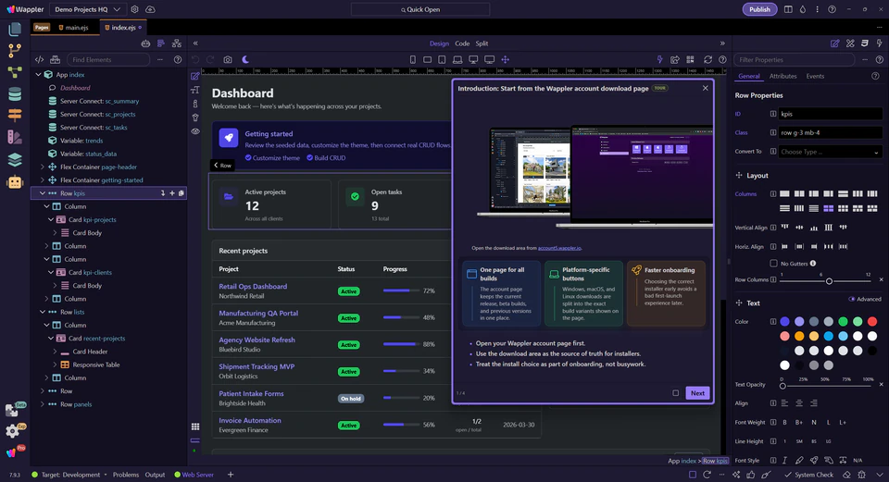This screenshot has height=482, width=889.
Task: Click the code view icon in App Structure toolbar
Action: (39, 59)
